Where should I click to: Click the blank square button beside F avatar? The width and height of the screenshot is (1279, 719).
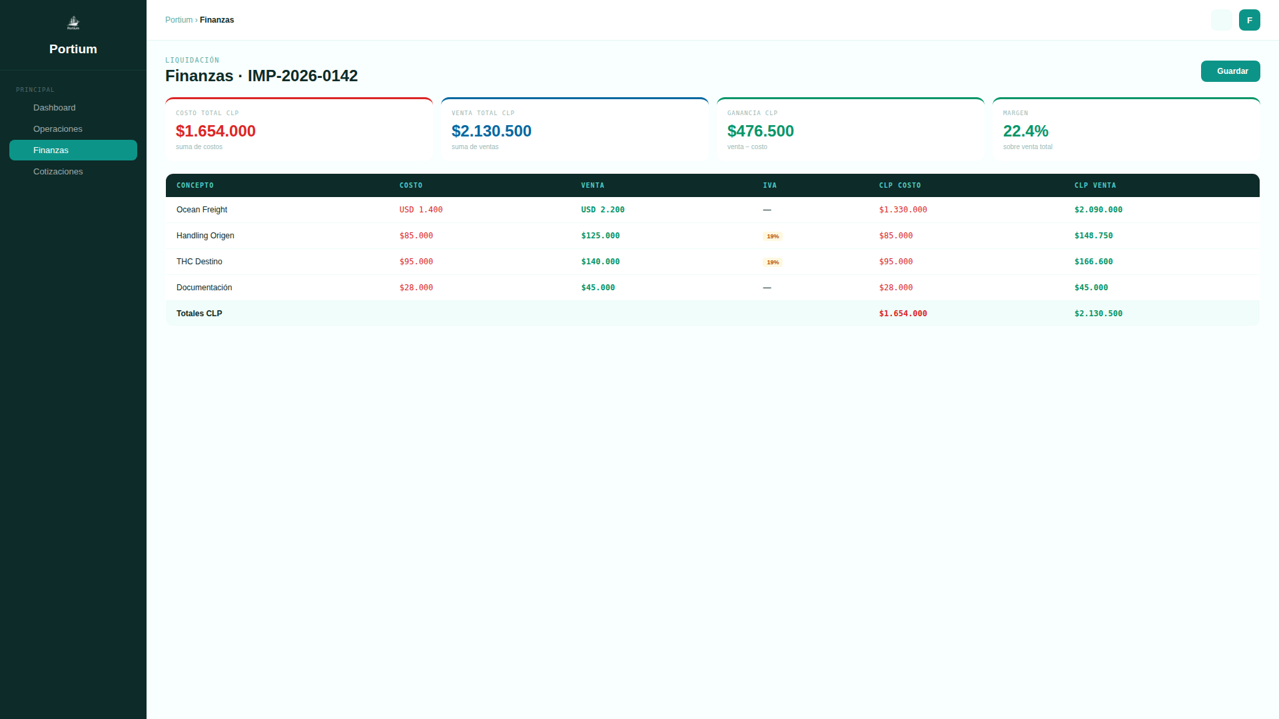[x=1221, y=20]
